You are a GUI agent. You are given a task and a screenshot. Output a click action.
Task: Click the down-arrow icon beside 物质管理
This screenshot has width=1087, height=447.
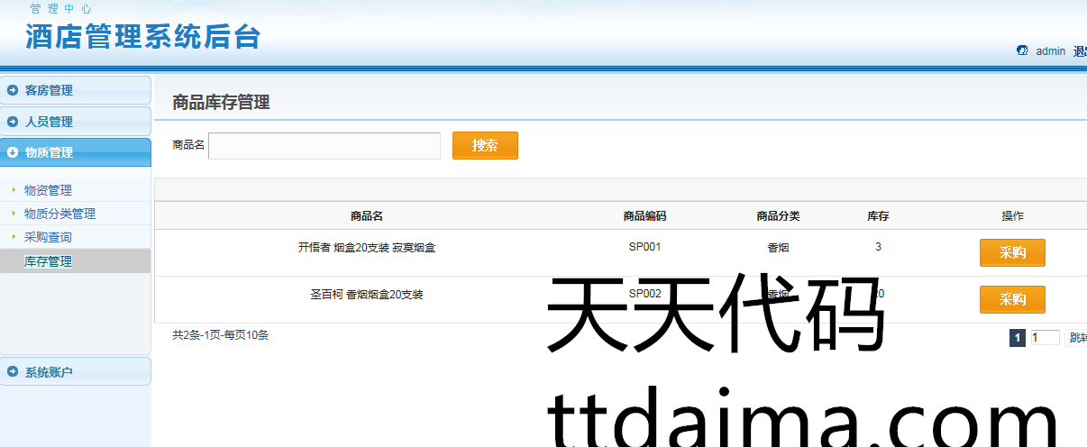coord(13,152)
